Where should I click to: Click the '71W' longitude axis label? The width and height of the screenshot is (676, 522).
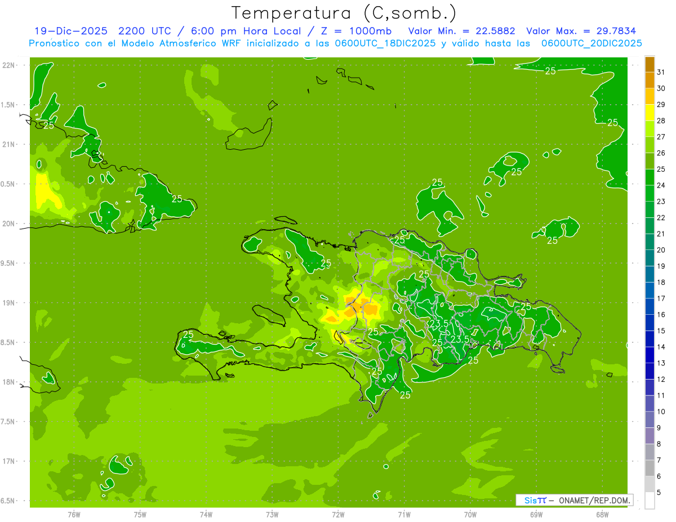(x=404, y=514)
